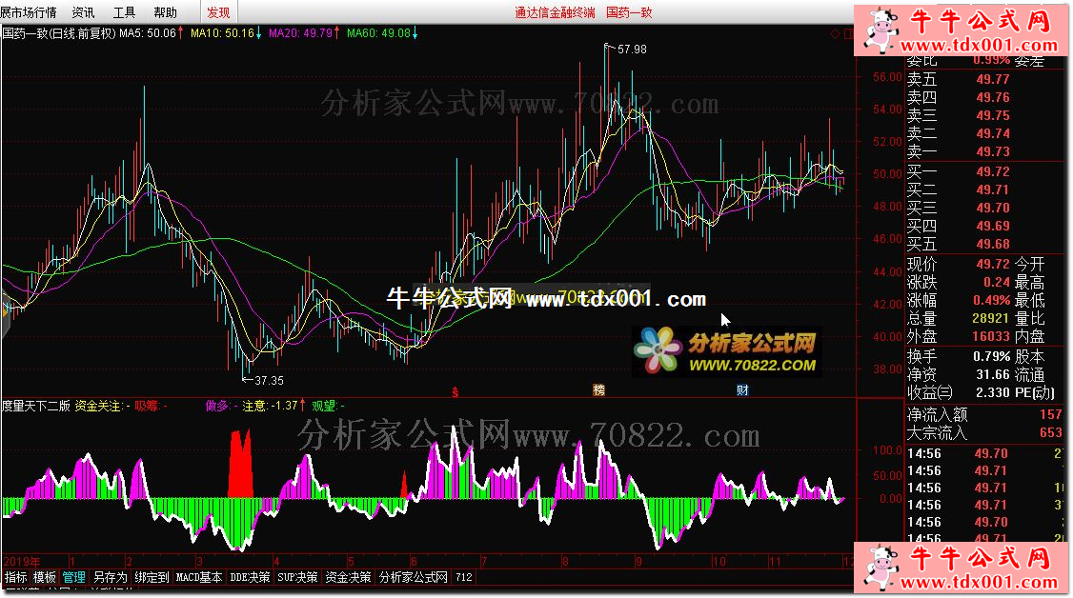Click the 买五 49.68 bid row

point(958,244)
